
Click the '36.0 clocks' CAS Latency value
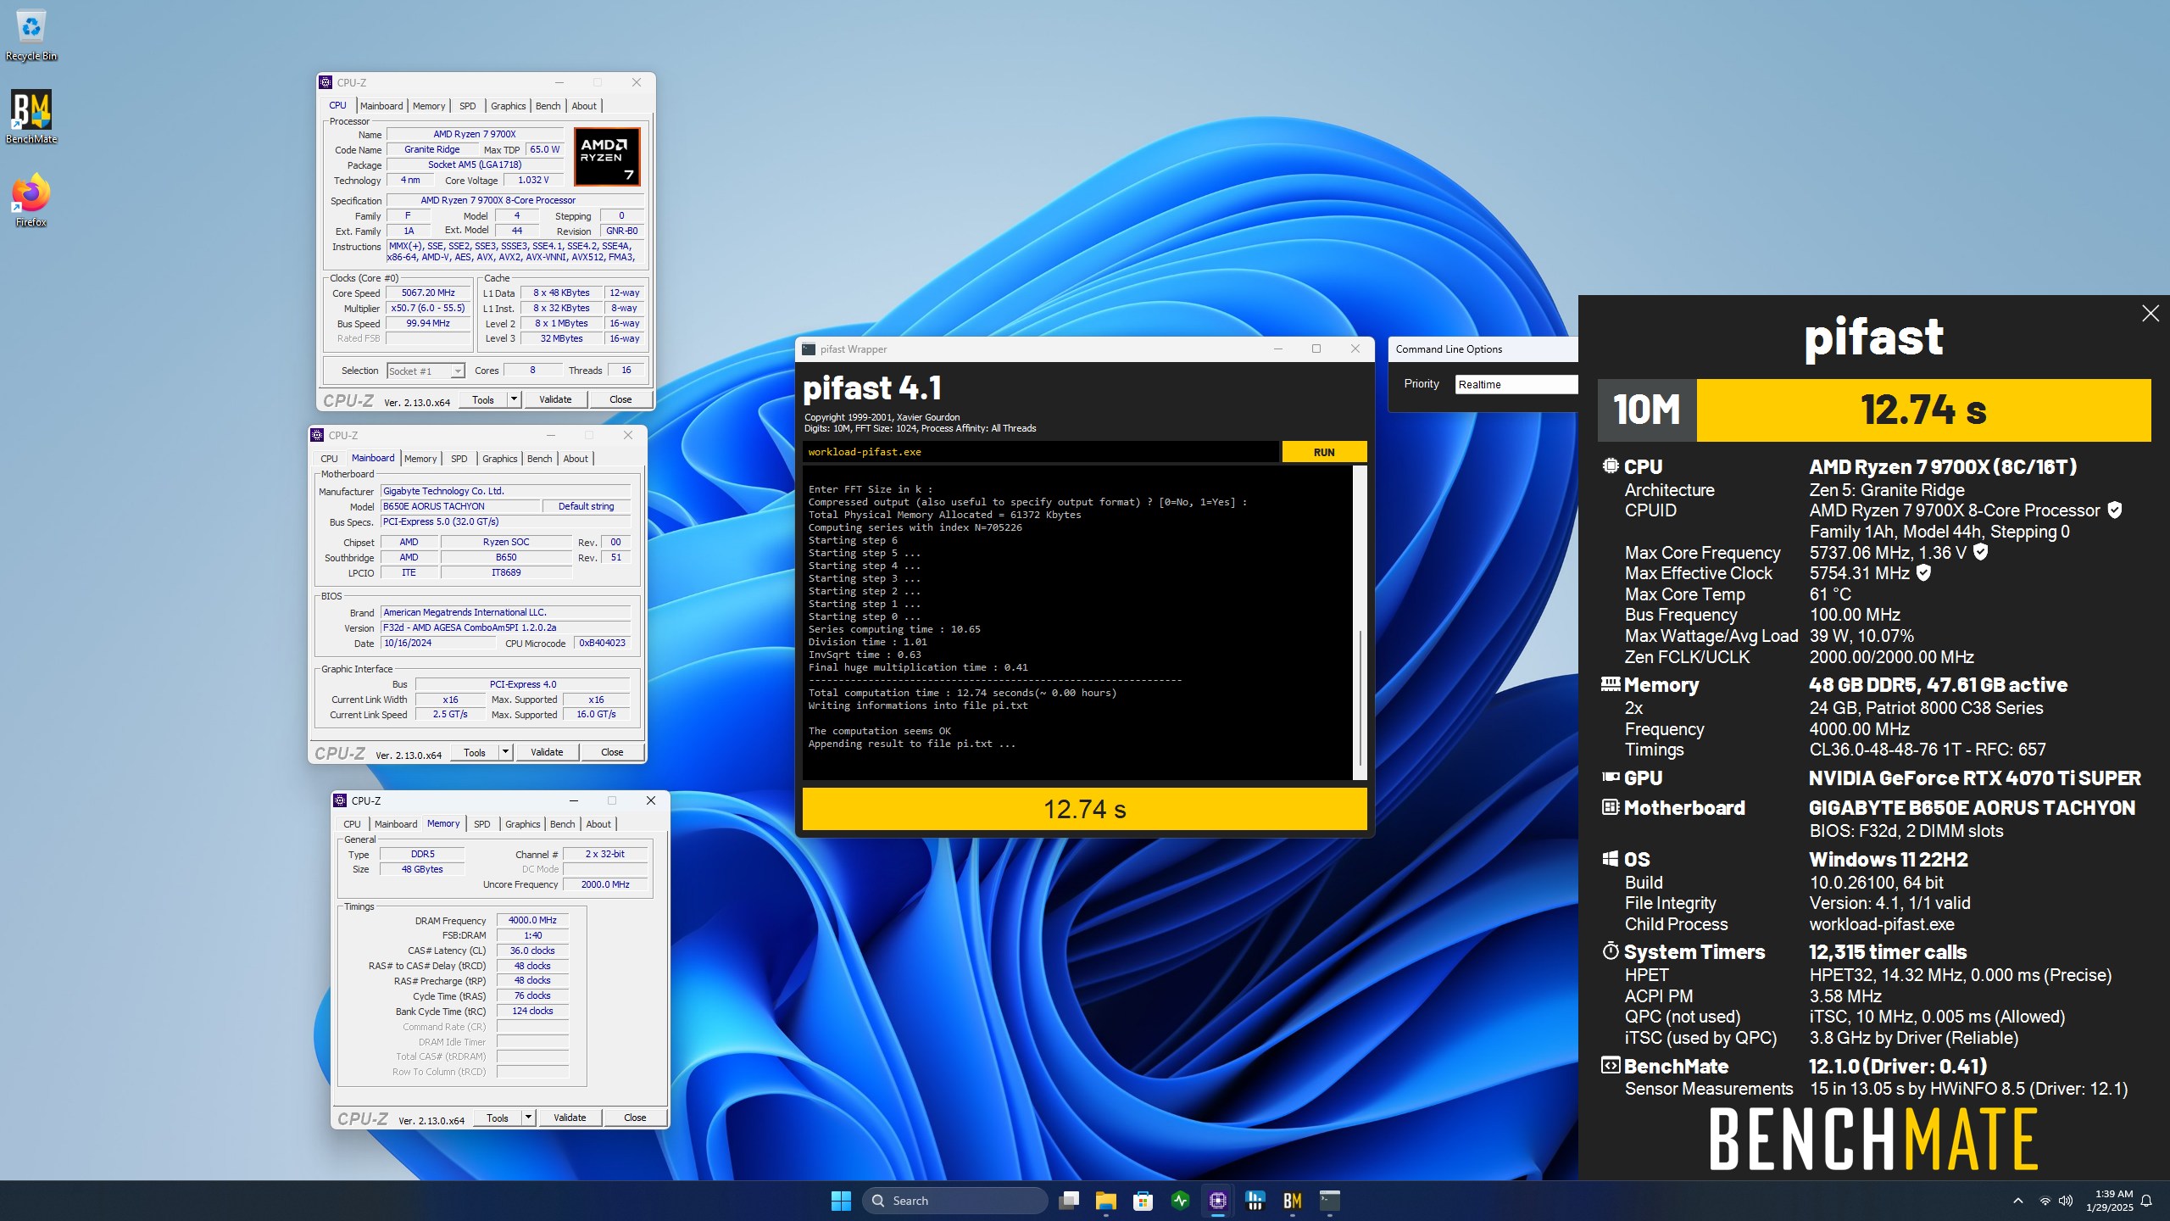pyautogui.click(x=532, y=951)
